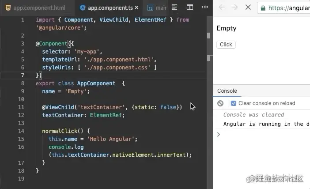Click the Empty heading text in preview

[x=227, y=28]
